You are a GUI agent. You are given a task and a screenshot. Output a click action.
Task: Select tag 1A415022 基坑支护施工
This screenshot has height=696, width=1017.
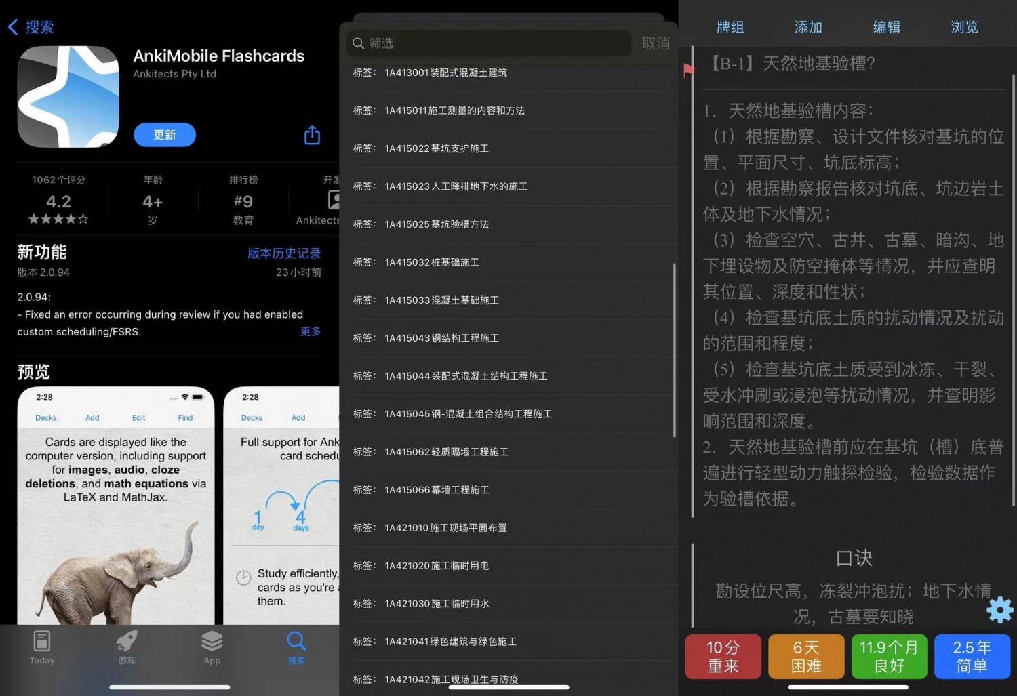coord(509,148)
